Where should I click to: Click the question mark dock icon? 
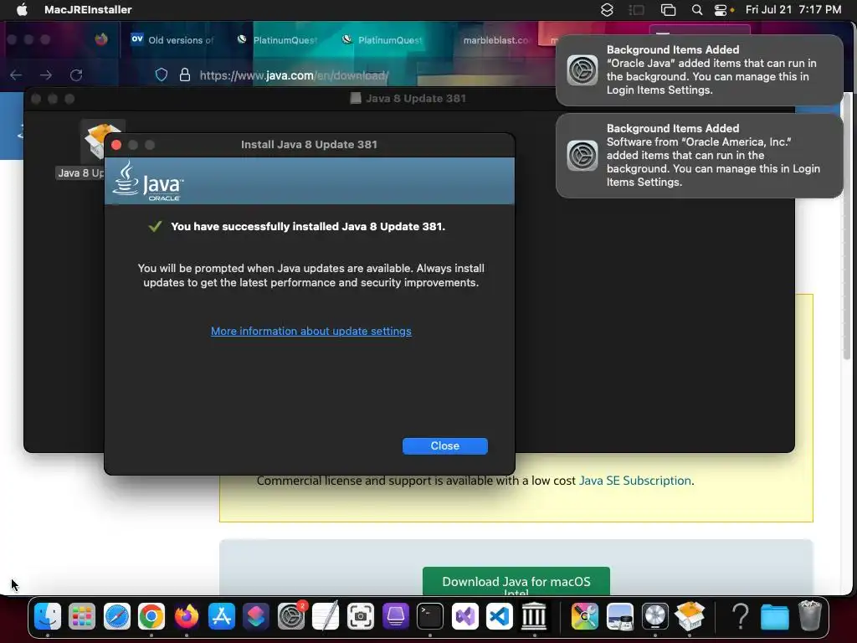point(740,616)
